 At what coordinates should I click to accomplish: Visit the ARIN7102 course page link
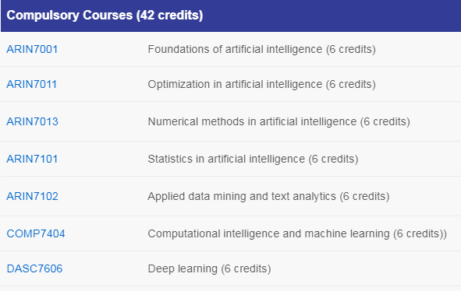(32, 196)
